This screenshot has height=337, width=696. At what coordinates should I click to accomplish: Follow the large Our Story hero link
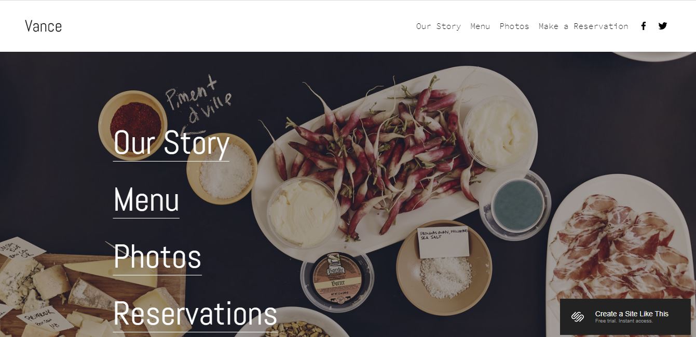click(x=171, y=143)
